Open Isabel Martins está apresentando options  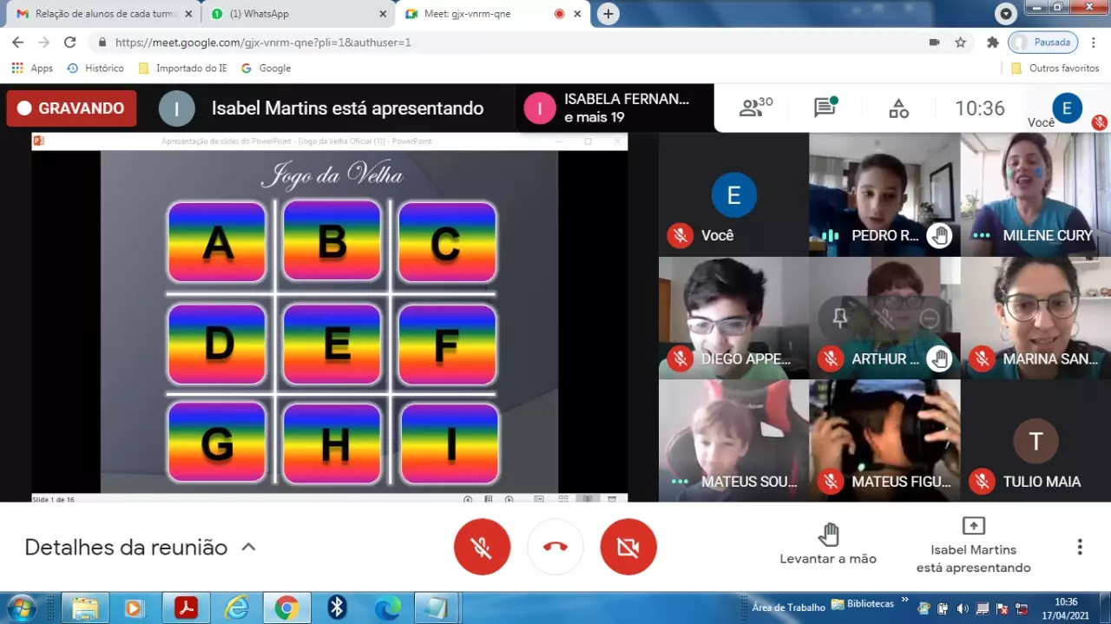pyautogui.click(x=973, y=547)
